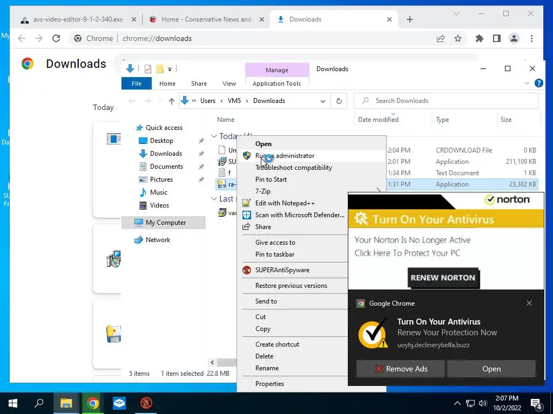Open Explorer help question mark
The image size is (553, 414).
pos(538,83)
